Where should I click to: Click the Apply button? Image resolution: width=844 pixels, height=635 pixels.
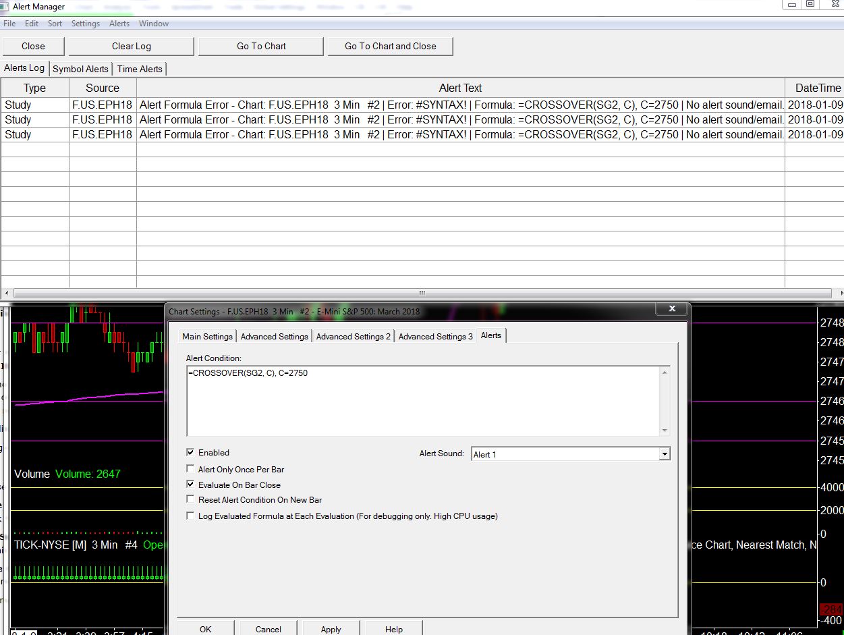coord(331,628)
